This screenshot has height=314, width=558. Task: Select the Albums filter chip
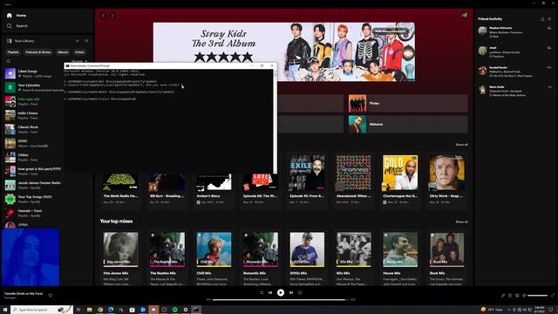pyautogui.click(x=63, y=52)
